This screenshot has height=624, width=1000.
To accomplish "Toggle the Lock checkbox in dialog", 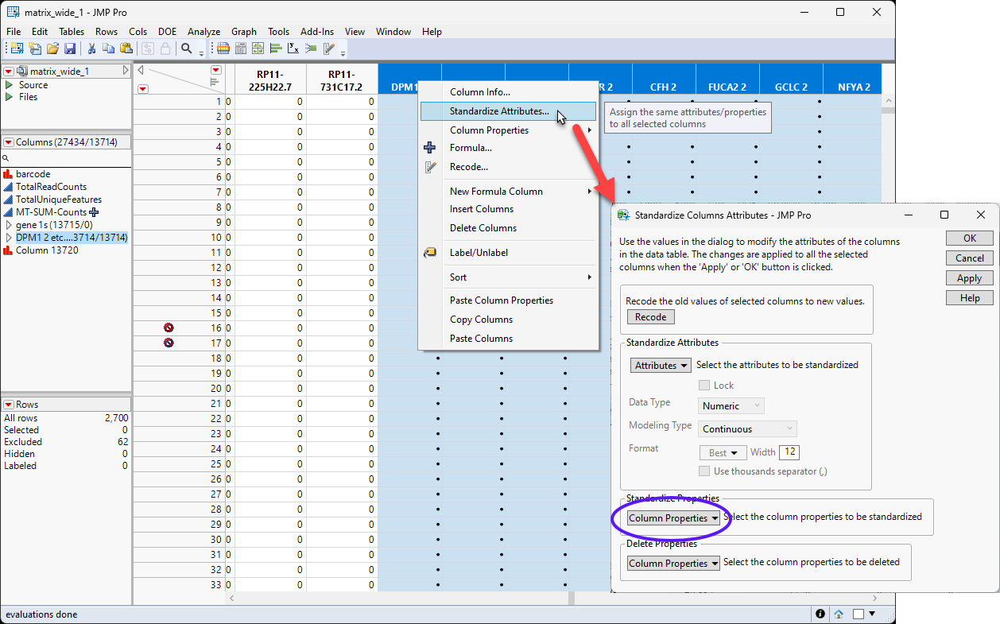I will click(703, 386).
